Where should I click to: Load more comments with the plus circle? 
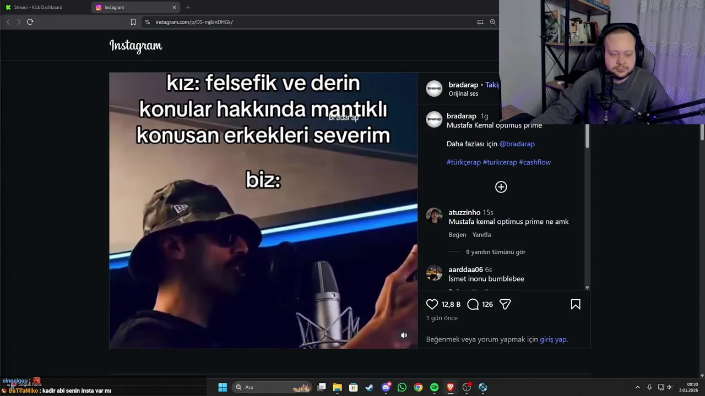501,187
